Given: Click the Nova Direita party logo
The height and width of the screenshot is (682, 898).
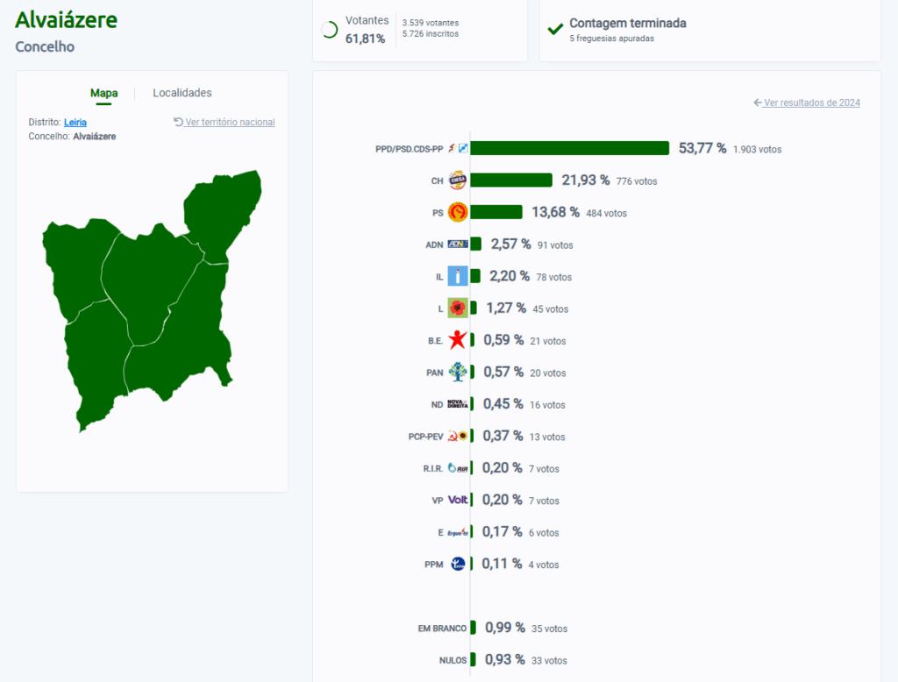Looking at the screenshot, I should click(457, 404).
